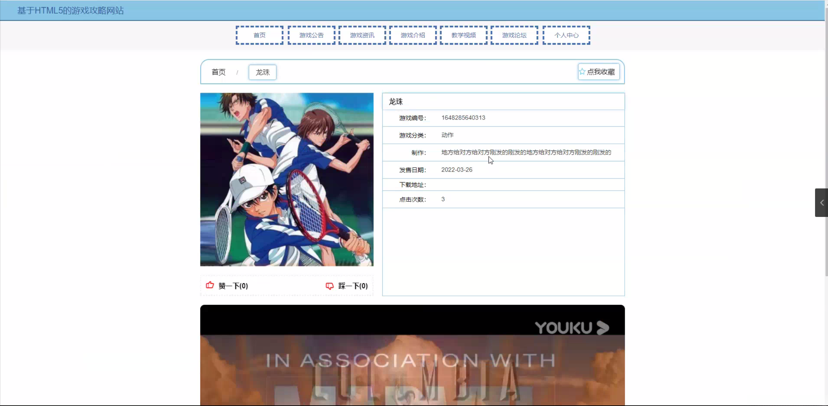Click 赞一下(0) like text

click(x=233, y=286)
